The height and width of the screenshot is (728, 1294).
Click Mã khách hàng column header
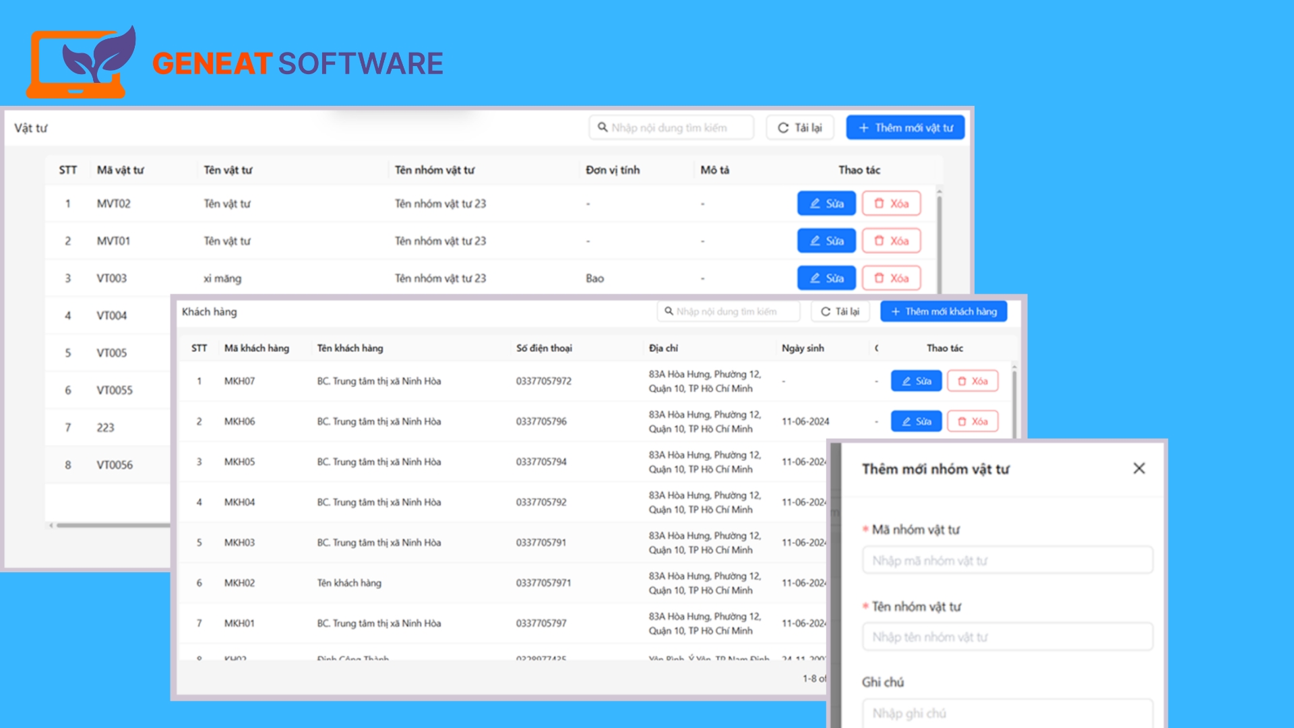[x=257, y=348]
